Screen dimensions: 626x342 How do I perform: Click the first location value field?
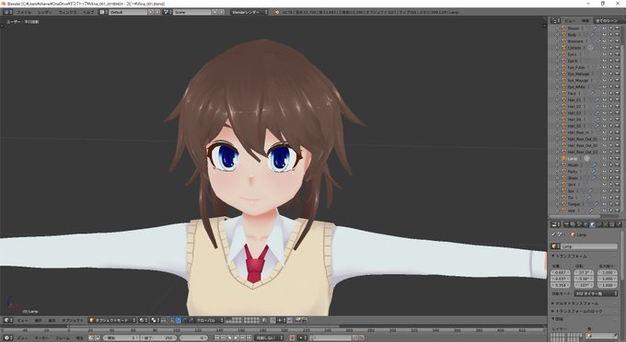coord(561,273)
